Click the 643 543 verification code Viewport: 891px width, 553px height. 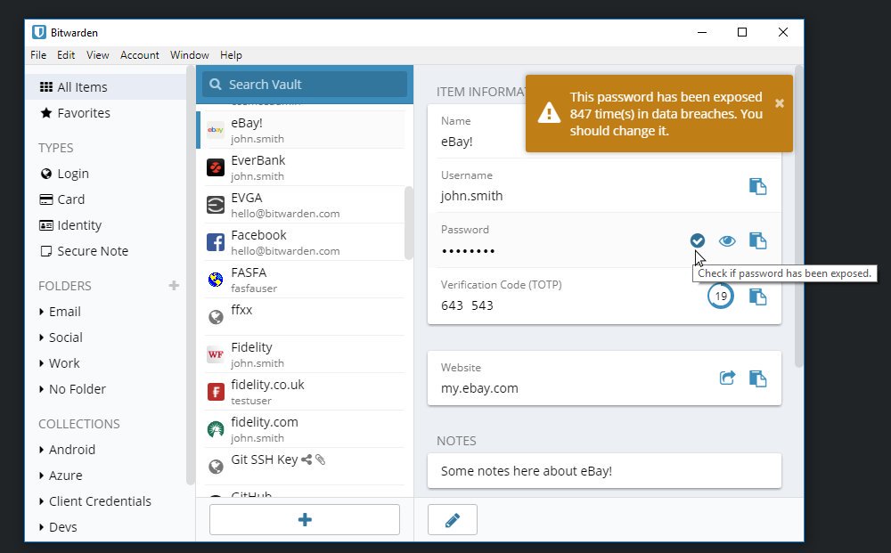467,305
